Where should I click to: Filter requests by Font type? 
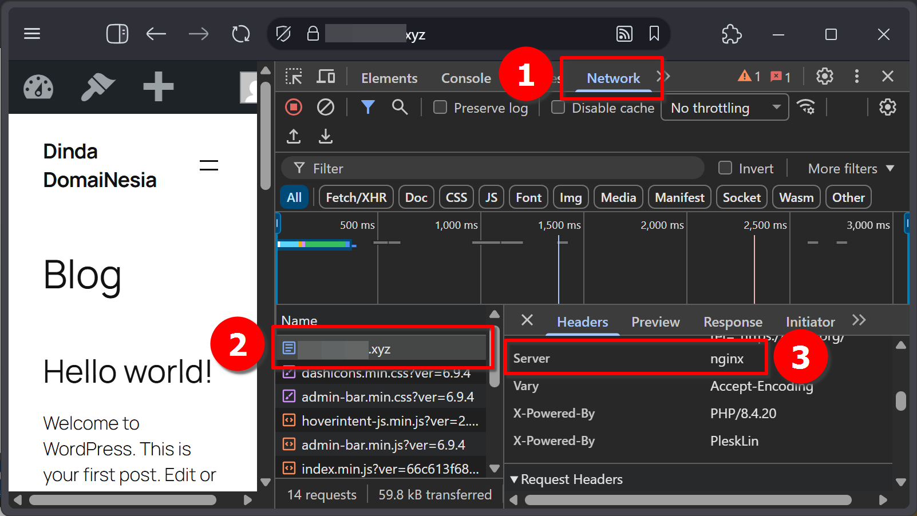coord(528,197)
